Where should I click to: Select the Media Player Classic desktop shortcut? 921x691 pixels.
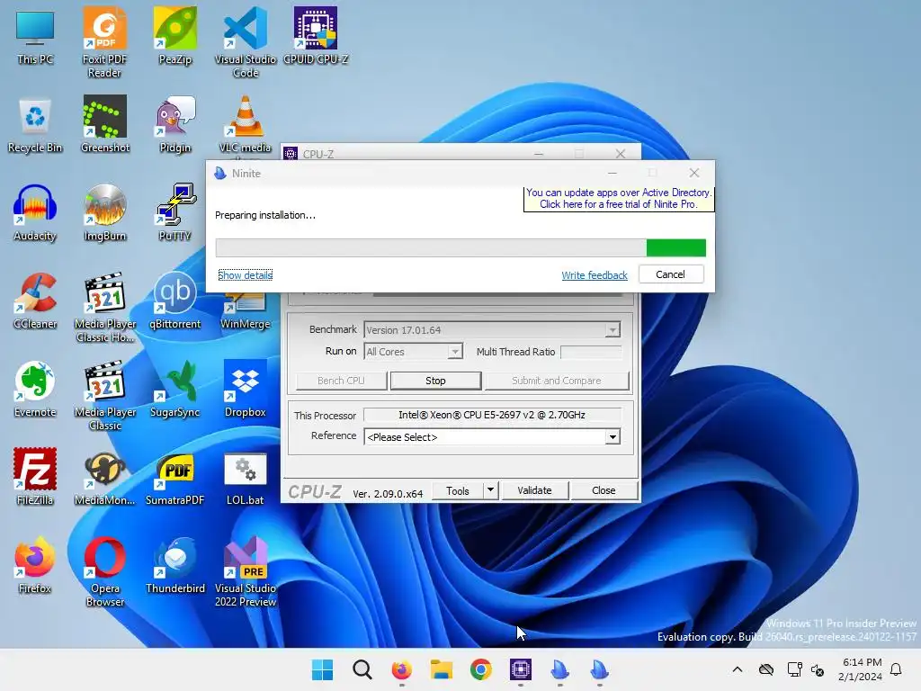[104, 395]
